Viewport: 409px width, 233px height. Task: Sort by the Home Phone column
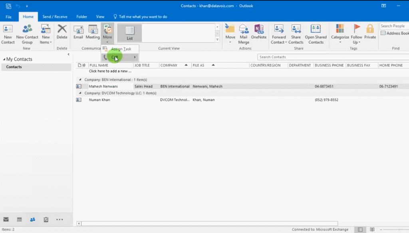[393, 65]
